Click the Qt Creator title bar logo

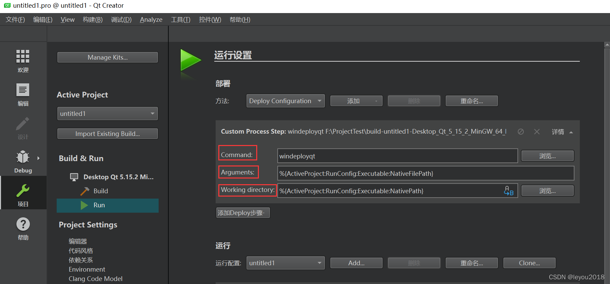tap(7, 5)
